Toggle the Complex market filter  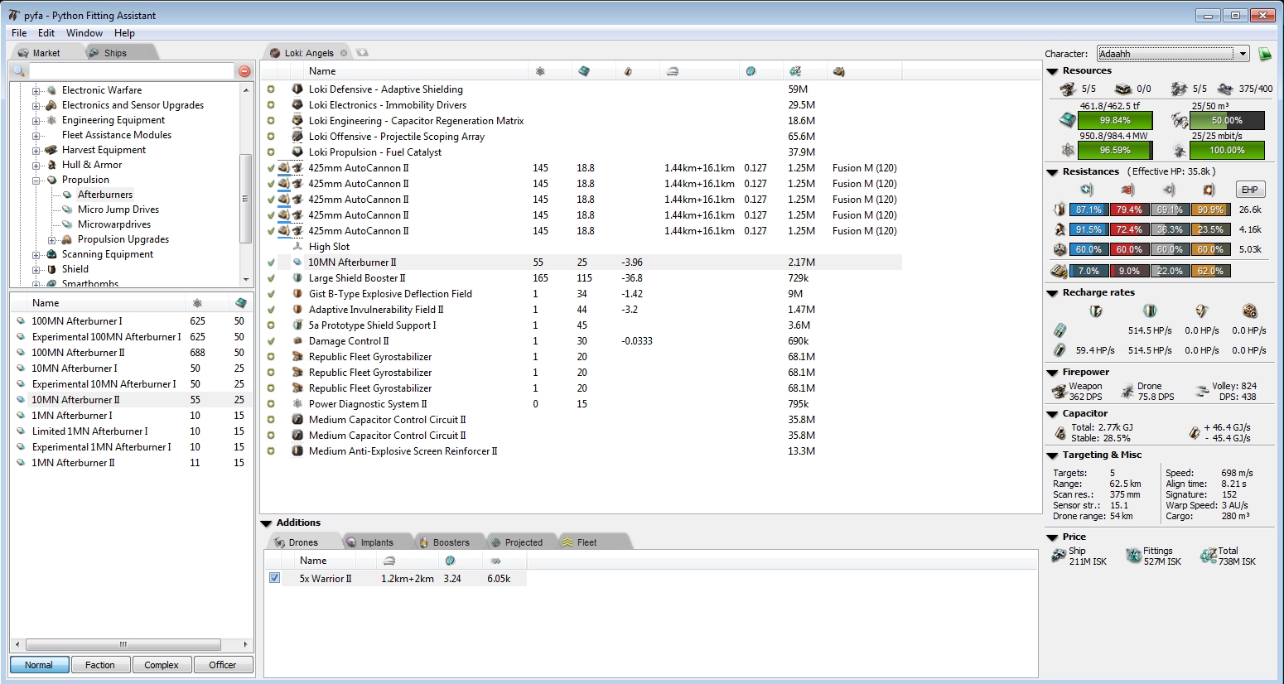pos(162,665)
